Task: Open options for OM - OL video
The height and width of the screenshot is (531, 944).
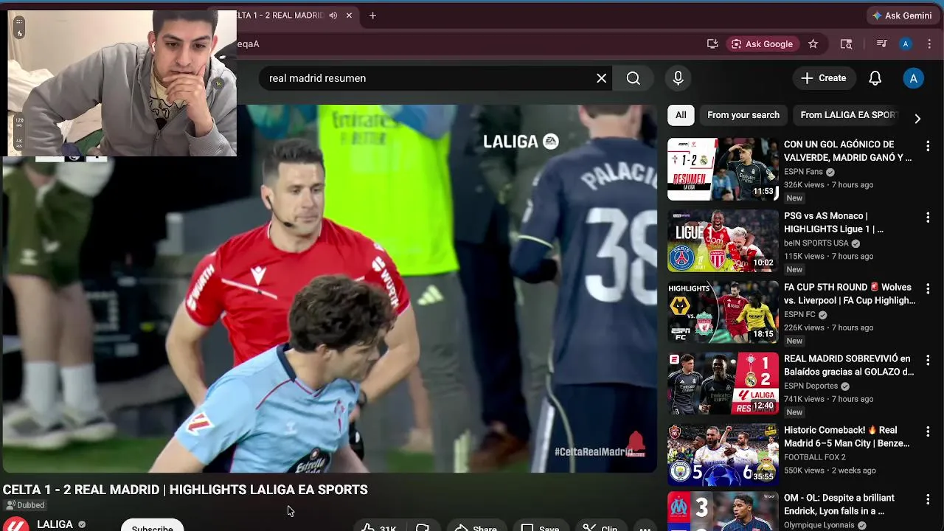Action: click(928, 500)
